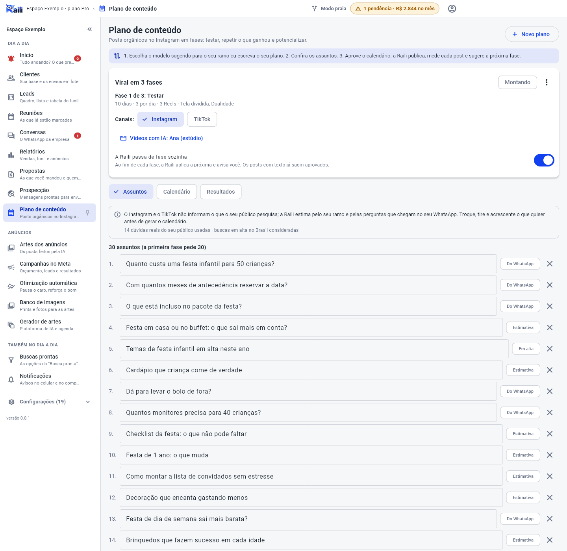Select the Assuntos tab
This screenshot has width=567, height=551.
tap(131, 192)
